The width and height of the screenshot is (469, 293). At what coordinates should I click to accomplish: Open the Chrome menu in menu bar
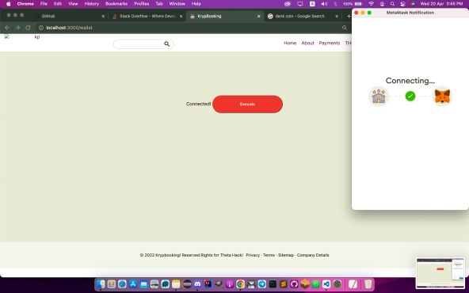click(x=25, y=4)
